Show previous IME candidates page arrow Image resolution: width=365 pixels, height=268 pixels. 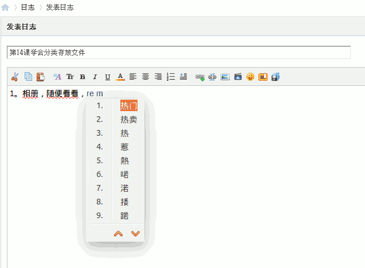pos(118,234)
